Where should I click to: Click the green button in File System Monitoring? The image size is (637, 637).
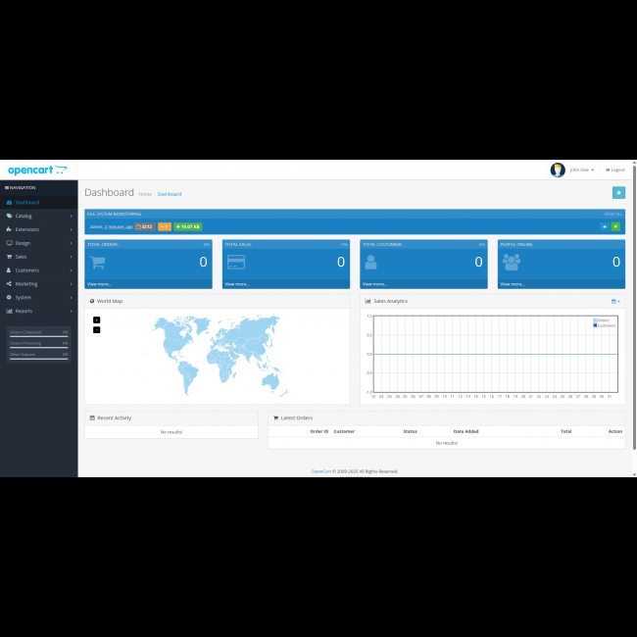click(x=615, y=226)
